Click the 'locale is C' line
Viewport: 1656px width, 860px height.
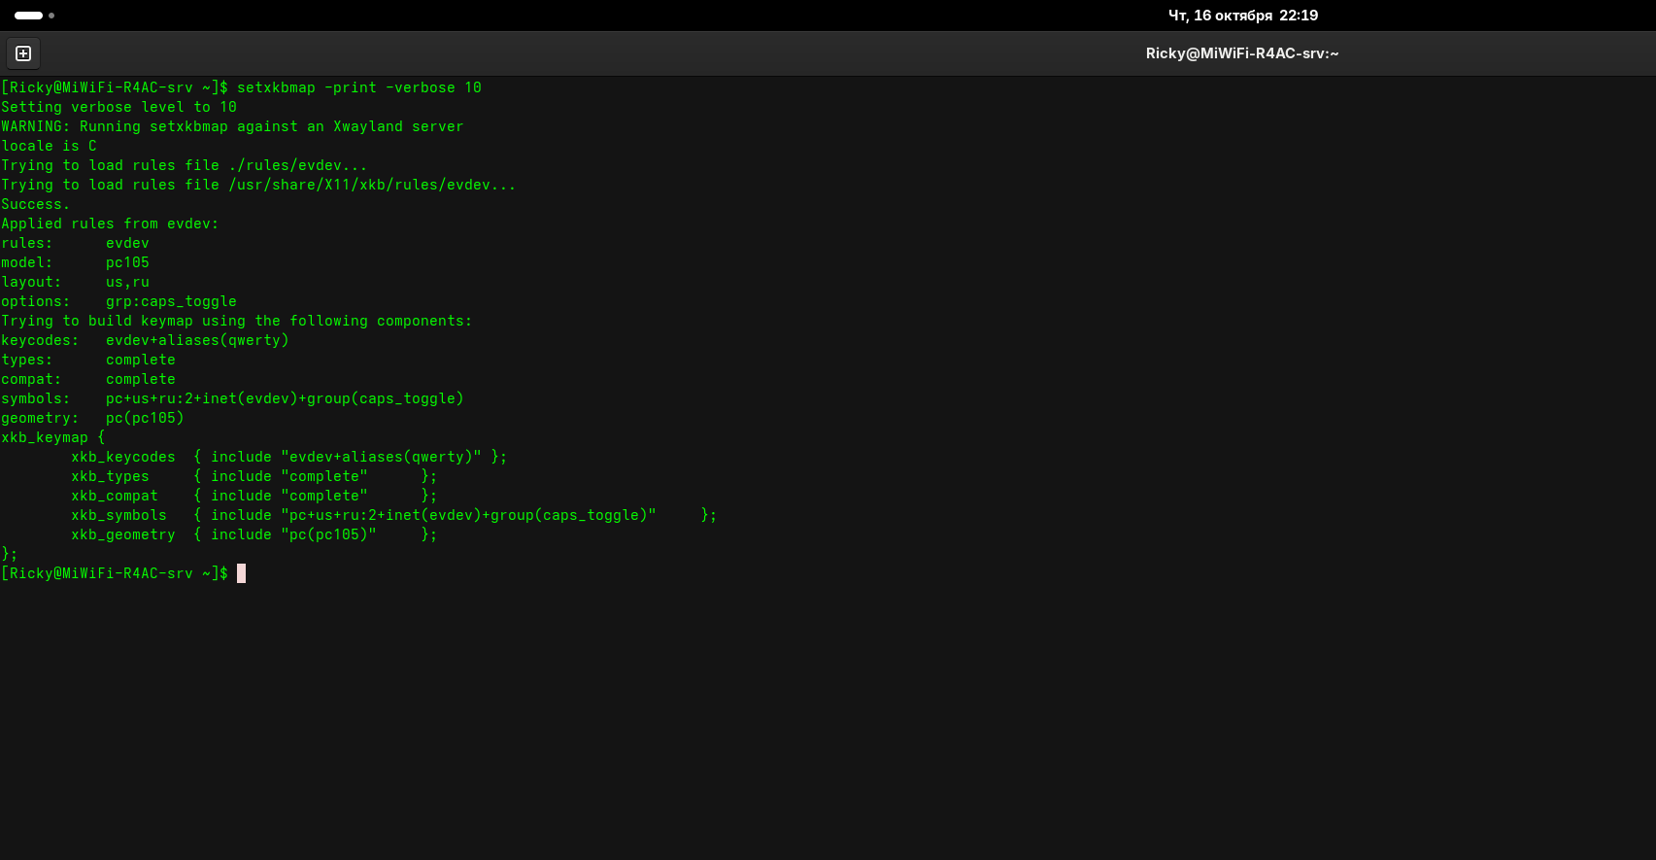[x=49, y=146]
